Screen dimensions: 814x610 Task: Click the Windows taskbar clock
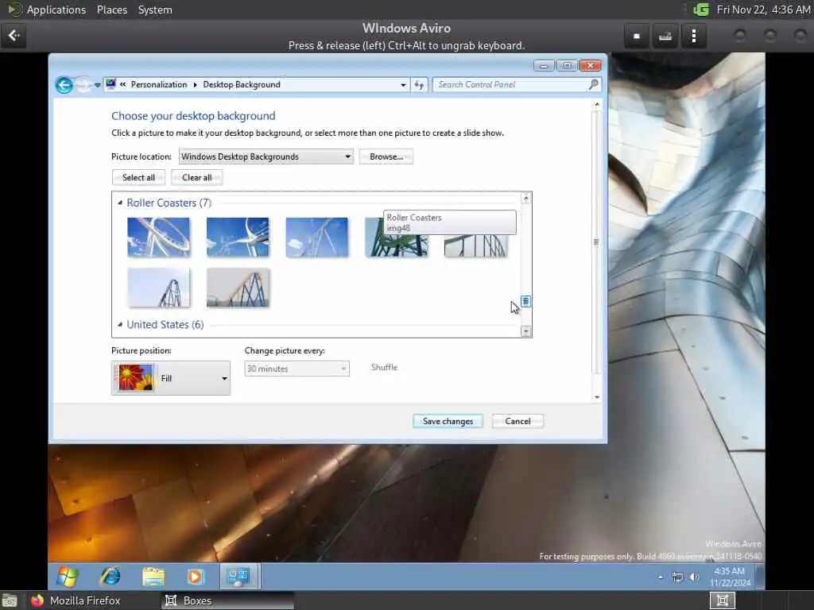click(730, 577)
